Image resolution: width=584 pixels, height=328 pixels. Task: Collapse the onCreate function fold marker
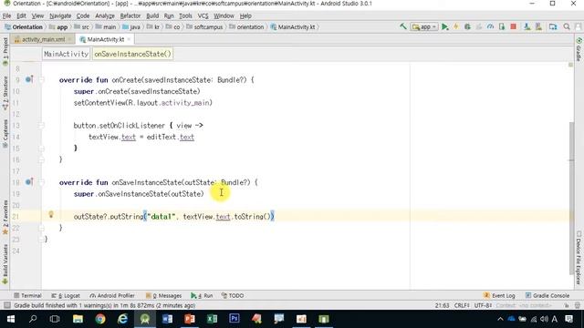42,79
